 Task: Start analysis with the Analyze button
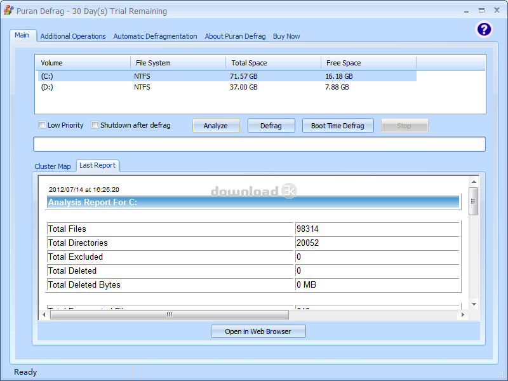[x=216, y=126]
